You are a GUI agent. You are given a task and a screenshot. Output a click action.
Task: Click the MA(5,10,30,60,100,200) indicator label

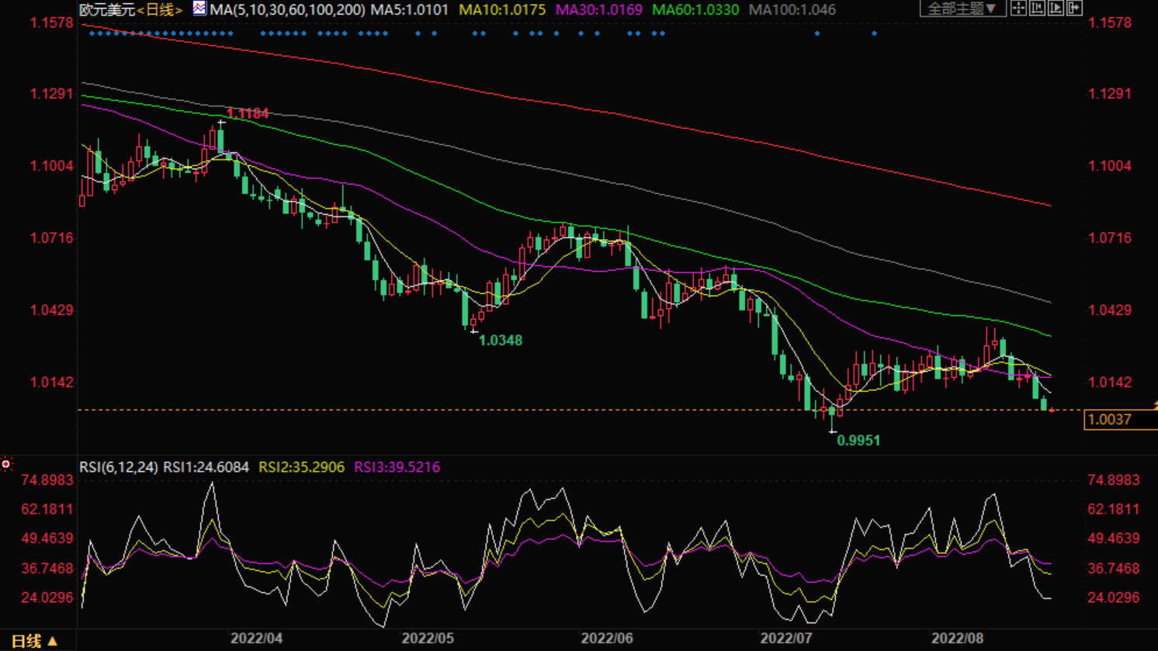tap(287, 10)
